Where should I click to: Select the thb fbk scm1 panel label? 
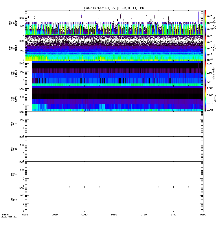pos(14,98)
